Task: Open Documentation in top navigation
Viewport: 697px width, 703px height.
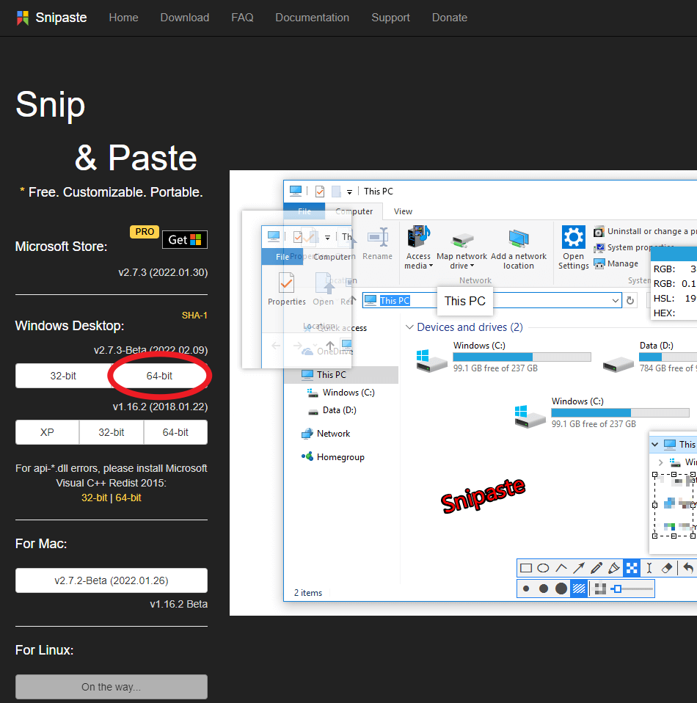Action: tap(313, 18)
